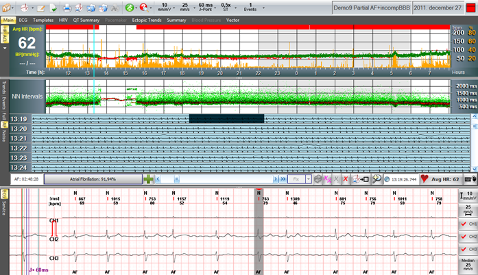Click the full disclosure scrollbar down arrow
478x275 pixels.
pos(475,169)
